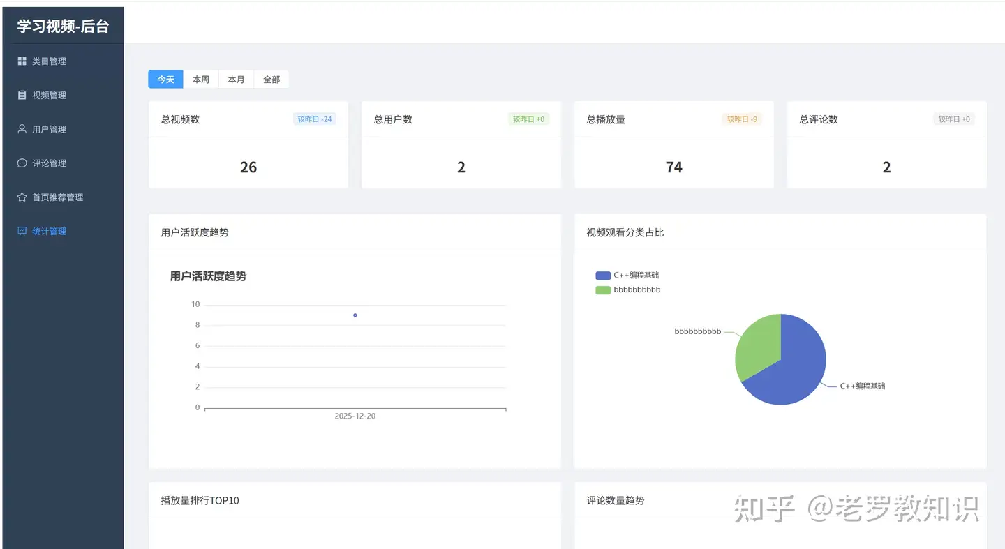Click the 总评论数 gray 较昨日 +0 badge

tap(954, 119)
